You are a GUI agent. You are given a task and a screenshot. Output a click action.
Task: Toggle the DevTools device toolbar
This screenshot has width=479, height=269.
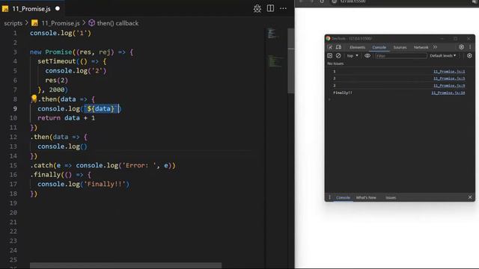pos(338,47)
